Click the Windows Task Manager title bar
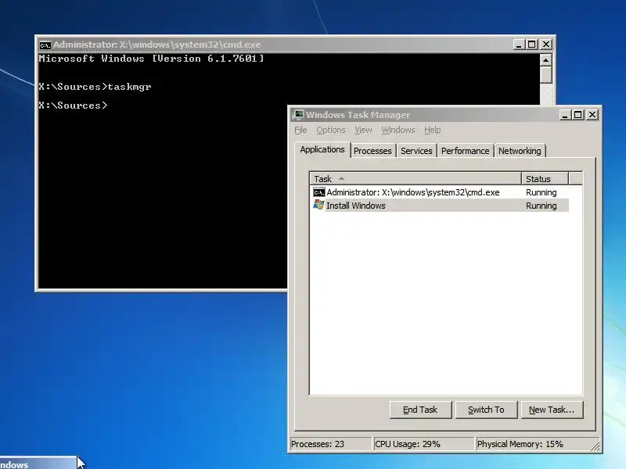626x469 pixels. pos(444,115)
